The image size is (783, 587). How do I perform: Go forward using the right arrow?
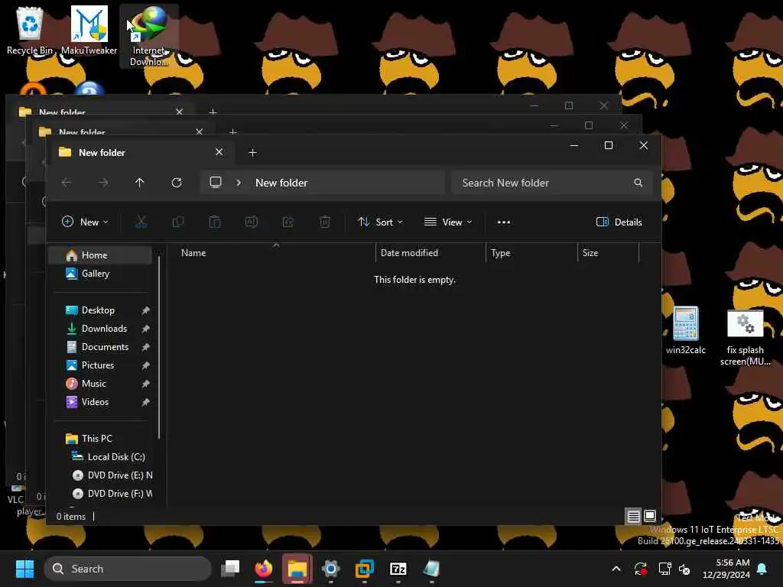[103, 183]
